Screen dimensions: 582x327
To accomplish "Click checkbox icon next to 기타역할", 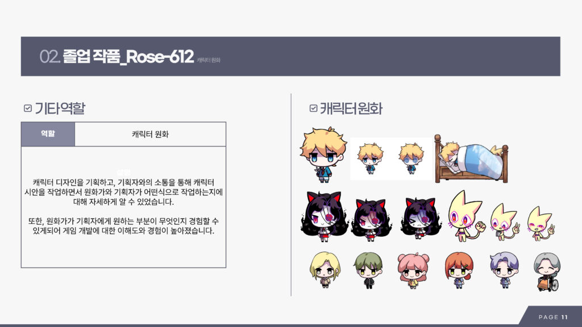I will coord(28,108).
